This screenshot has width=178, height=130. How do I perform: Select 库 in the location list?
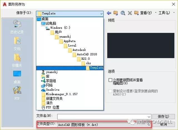pyautogui.click(x=45, y=77)
